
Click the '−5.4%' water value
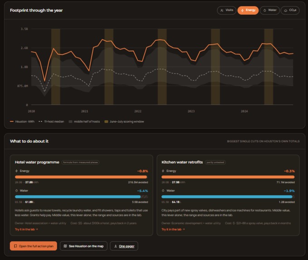142,191
